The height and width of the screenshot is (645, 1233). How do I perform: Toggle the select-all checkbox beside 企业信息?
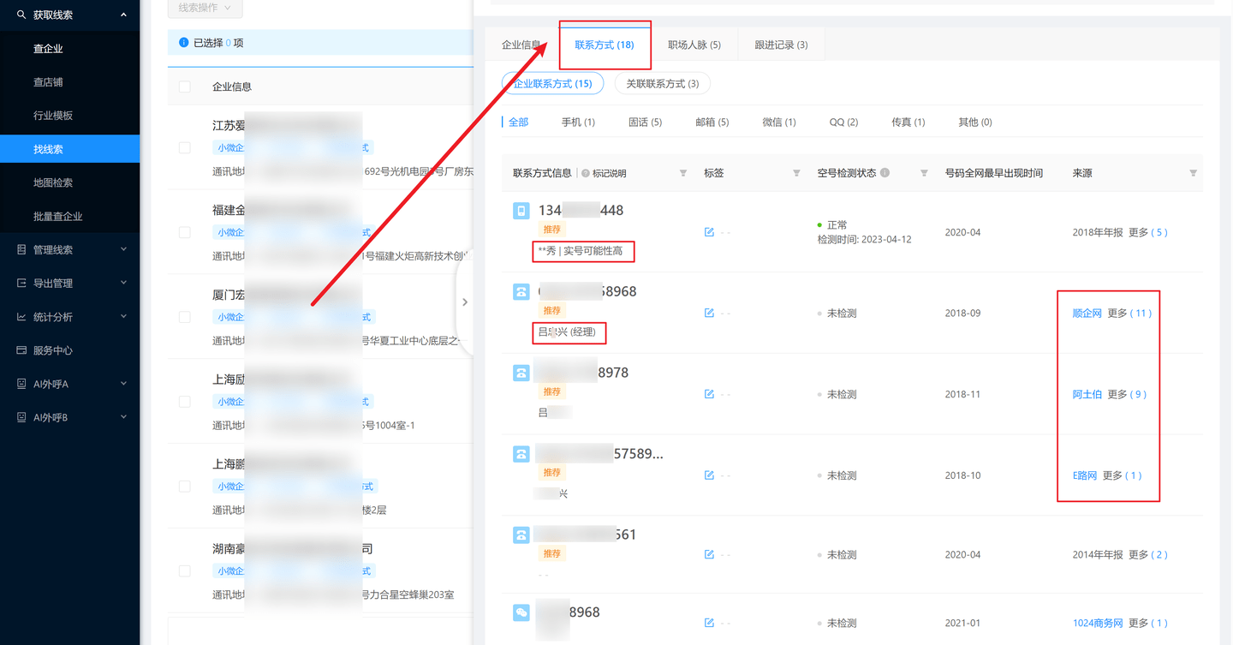tap(185, 87)
